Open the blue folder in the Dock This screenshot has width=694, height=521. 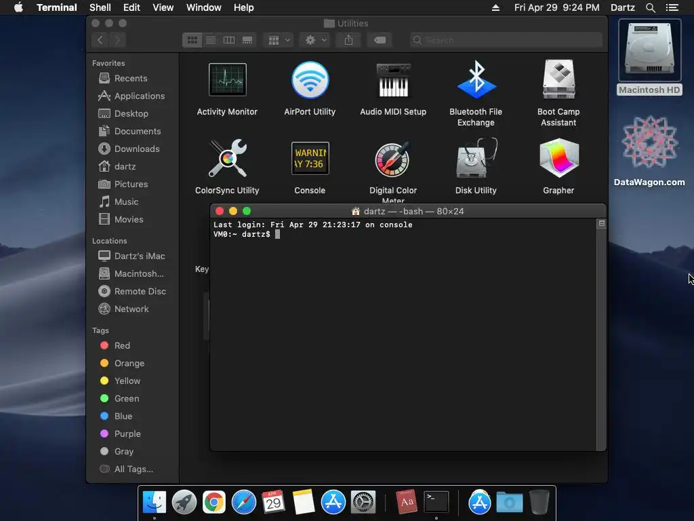[x=510, y=502]
